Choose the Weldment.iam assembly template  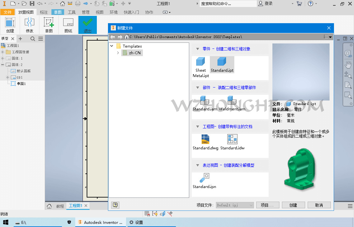coord(232,100)
